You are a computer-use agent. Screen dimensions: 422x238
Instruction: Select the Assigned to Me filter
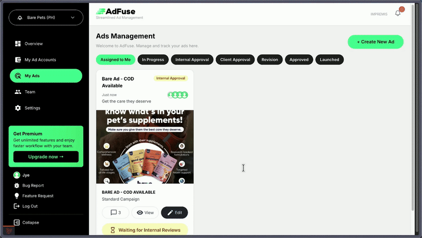[116, 60]
